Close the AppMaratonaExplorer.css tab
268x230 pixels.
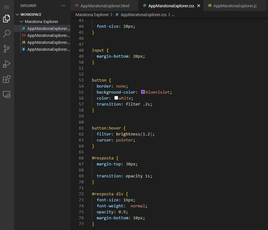coord(198,5)
